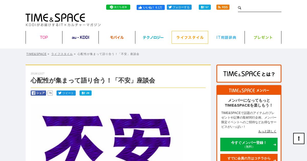Open the RSS feed button
The image size is (307, 161).
click(223, 7)
